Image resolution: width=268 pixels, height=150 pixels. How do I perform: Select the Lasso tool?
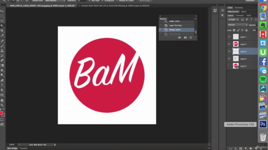pos(2,21)
